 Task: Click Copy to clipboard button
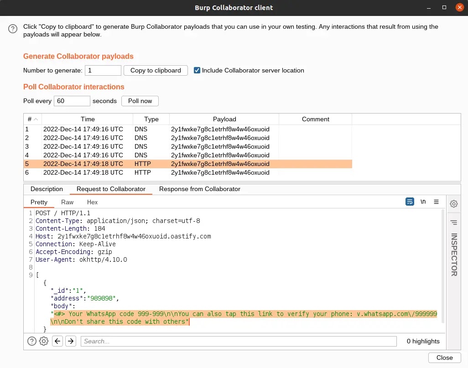tap(156, 70)
